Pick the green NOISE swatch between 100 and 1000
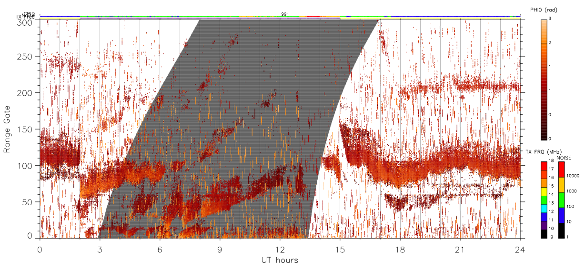The height and width of the screenshot is (270, 585). tap(562, 200)
